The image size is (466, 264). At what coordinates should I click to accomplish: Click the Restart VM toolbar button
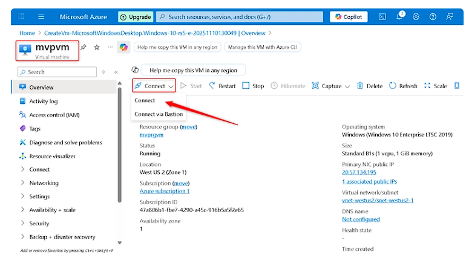tap(222, 86)
